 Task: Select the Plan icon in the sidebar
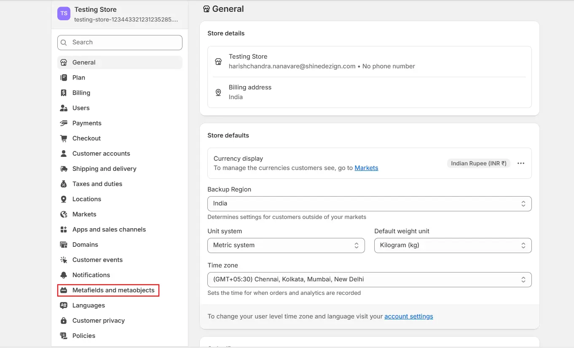64,77
